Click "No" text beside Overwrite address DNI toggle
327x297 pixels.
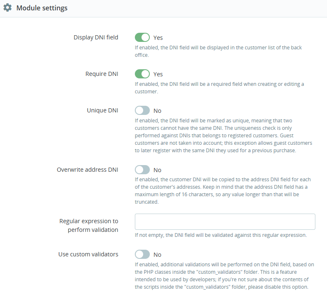157,170
